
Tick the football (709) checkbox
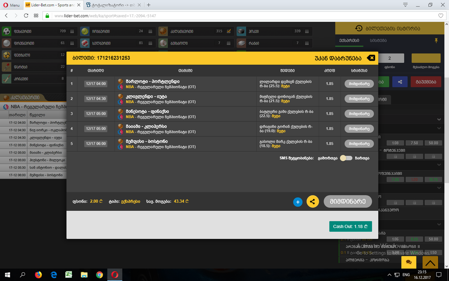72,31
